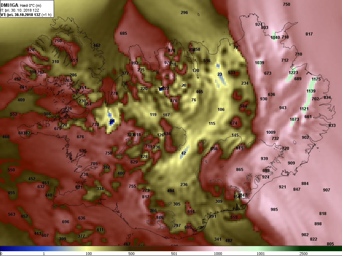Click the map value '907'
342x256 pixels.
tap(327, 190)
